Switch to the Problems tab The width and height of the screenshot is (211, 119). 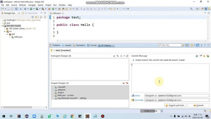coord(55,45)
